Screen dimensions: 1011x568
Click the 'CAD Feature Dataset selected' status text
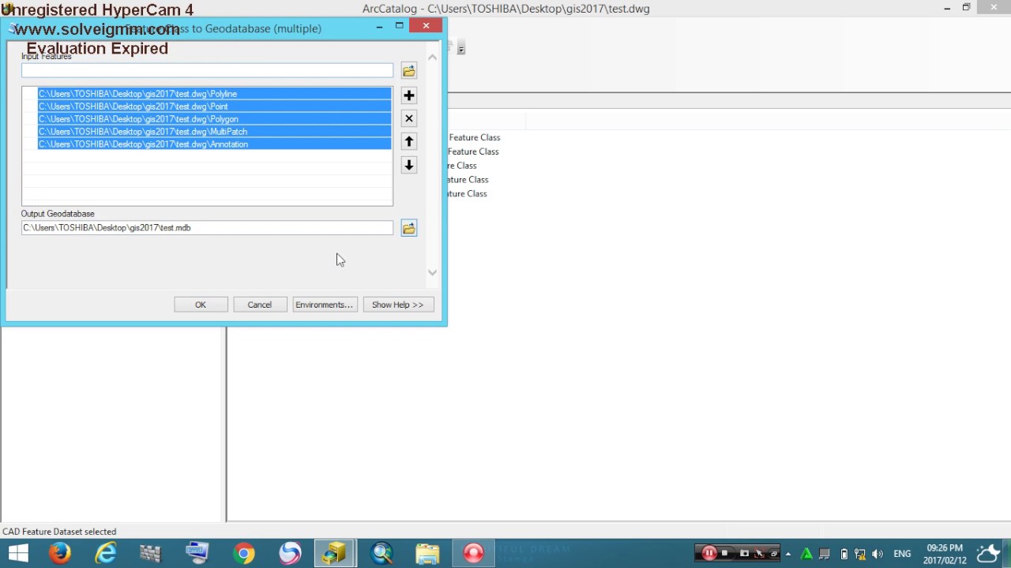pos(59,532)
